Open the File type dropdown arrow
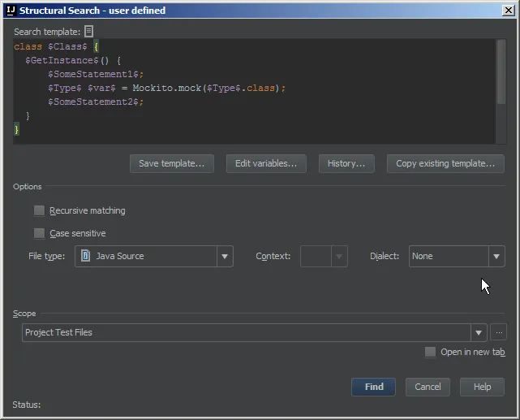 click(225, 257)
